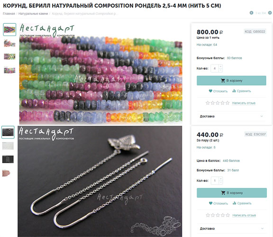Rate beads product with fifth star
The width and height of the screenshot is (273, 237).
(x=227, y=103)
